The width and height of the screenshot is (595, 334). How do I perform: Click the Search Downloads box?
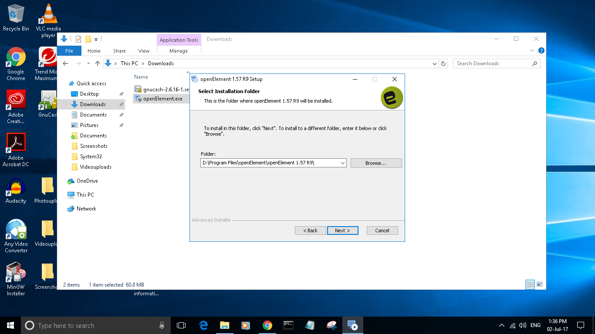pyautogui.click(x=497, y=63)
